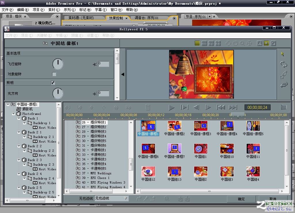Open the 节目: 序列 01 dropdown in Premiere

(x=210, y=16)
